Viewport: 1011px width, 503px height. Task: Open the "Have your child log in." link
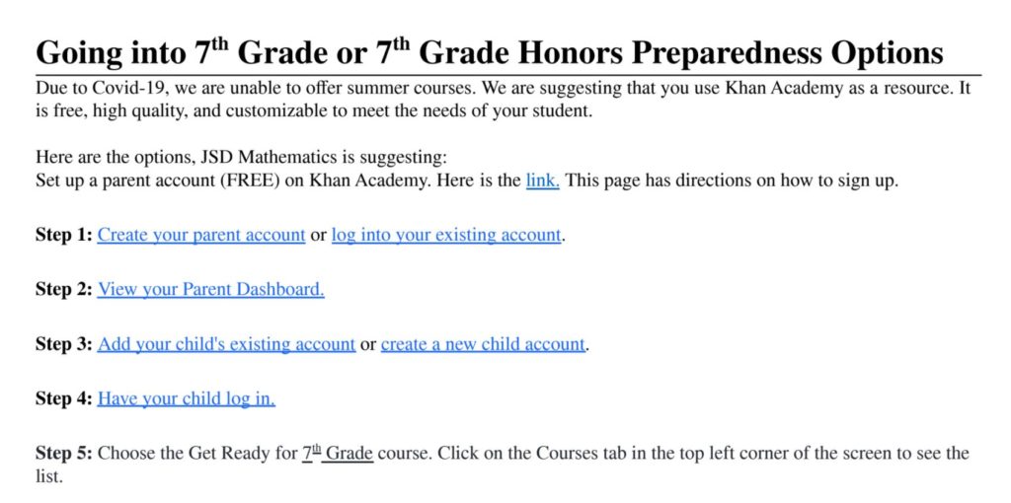(x=186, y=398)
